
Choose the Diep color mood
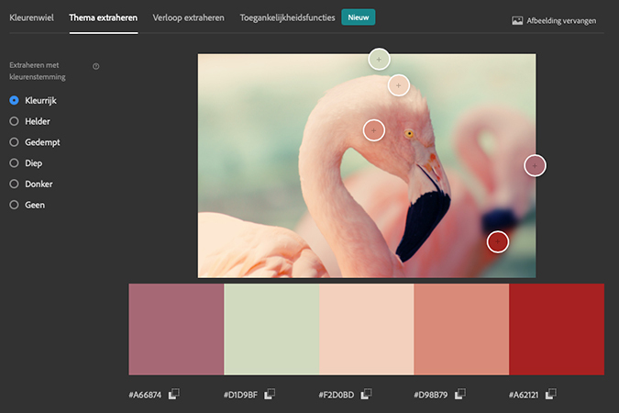(14, 162)
